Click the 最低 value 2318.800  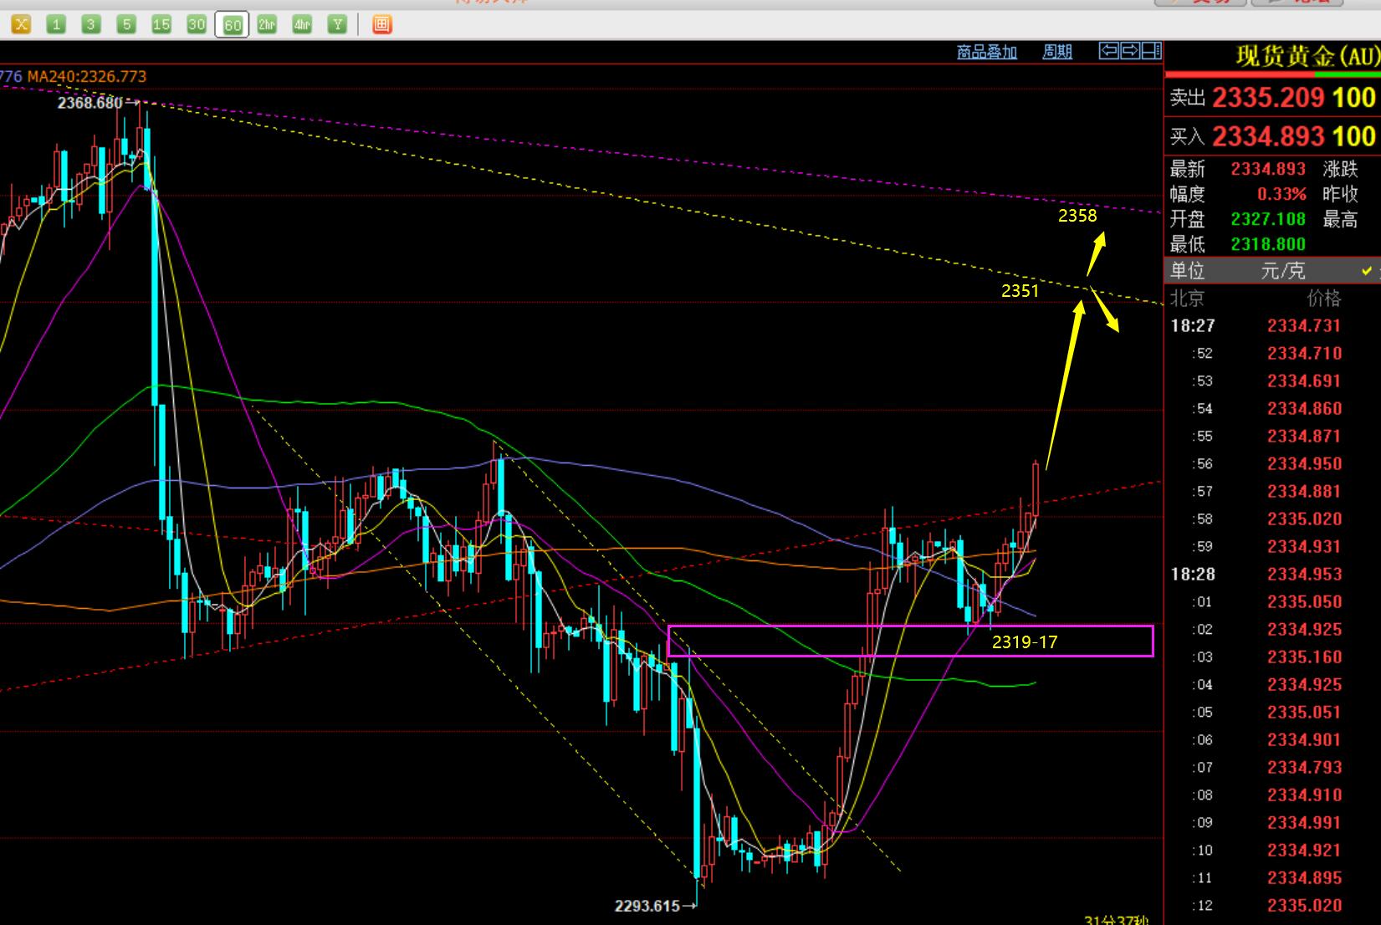(1268, 244)
